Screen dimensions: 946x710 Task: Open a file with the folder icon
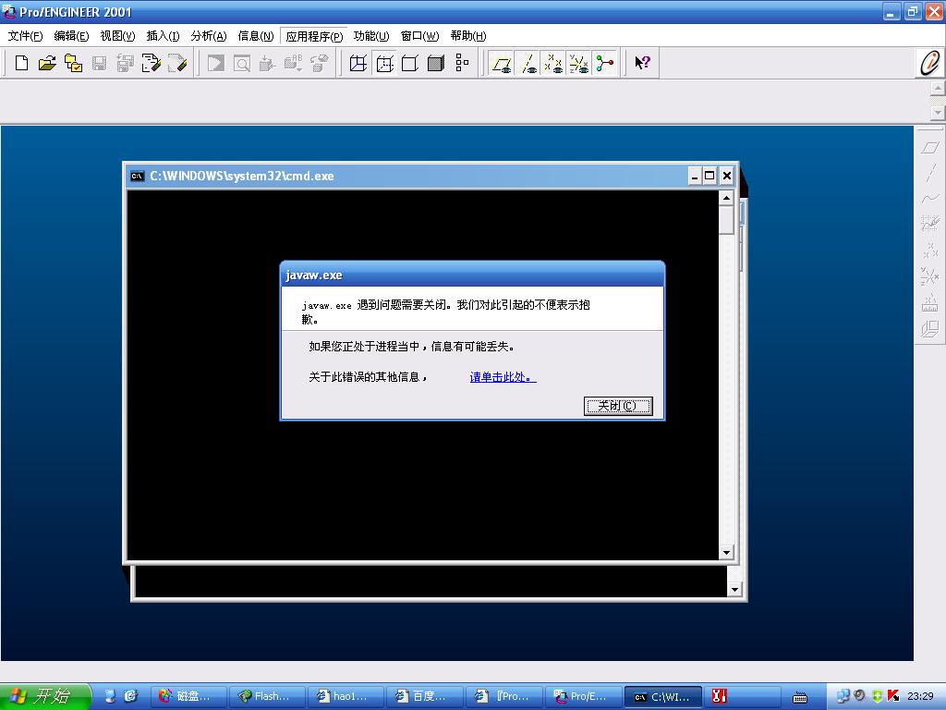point(47,63)
